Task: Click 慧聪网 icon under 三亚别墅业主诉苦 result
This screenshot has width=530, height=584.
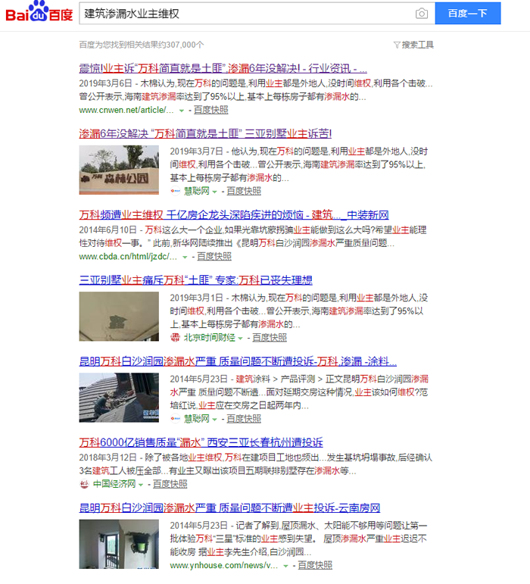Action: pos(176,191)
